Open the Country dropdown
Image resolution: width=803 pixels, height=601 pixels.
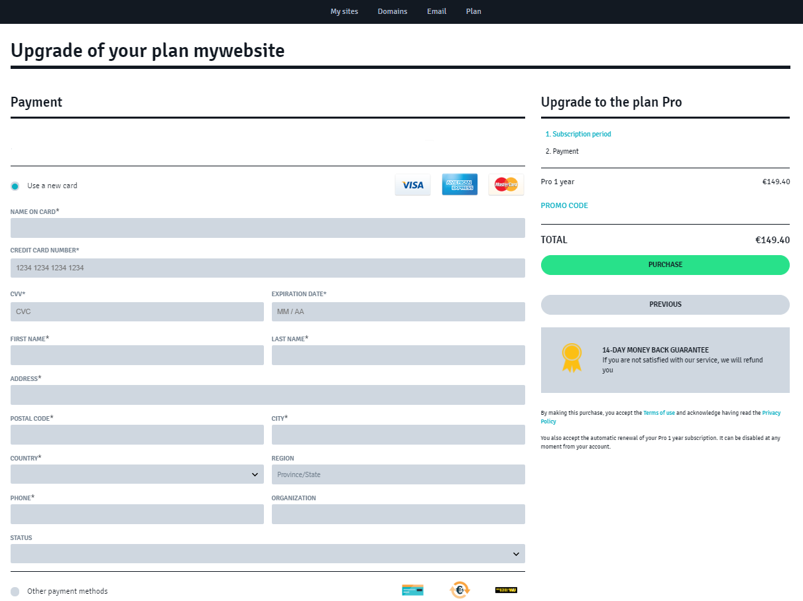(x=137, y=474)
